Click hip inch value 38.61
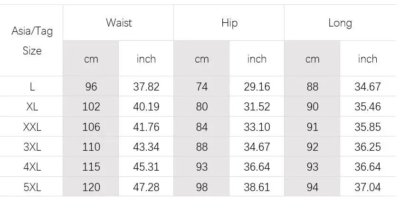The image size is (400, 201). pyautogui.click(x=257, y=187)
